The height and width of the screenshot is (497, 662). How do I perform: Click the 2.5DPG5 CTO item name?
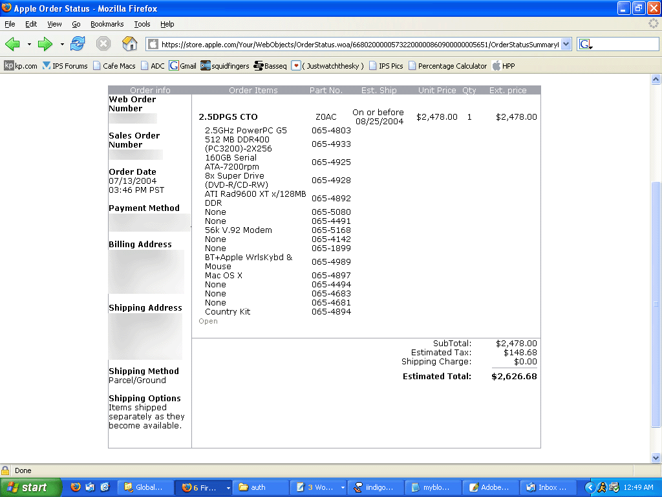(228, 116)
